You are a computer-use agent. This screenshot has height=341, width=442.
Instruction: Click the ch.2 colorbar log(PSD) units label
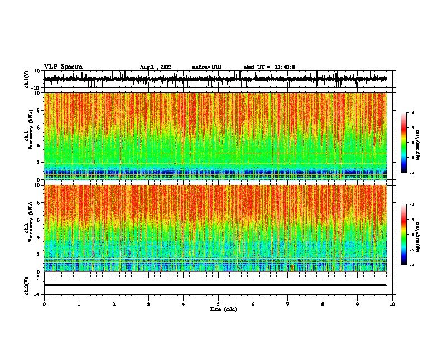click(x=418, y=237)
